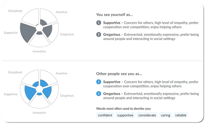Click Innovative label on top chart
Viewport: 207px width, 126px height.
[x=39, y=51]
